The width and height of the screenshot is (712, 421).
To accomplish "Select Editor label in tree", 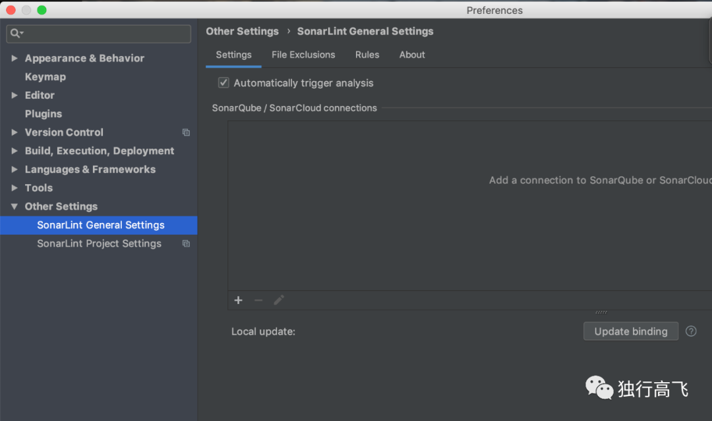I will point(40,95).
